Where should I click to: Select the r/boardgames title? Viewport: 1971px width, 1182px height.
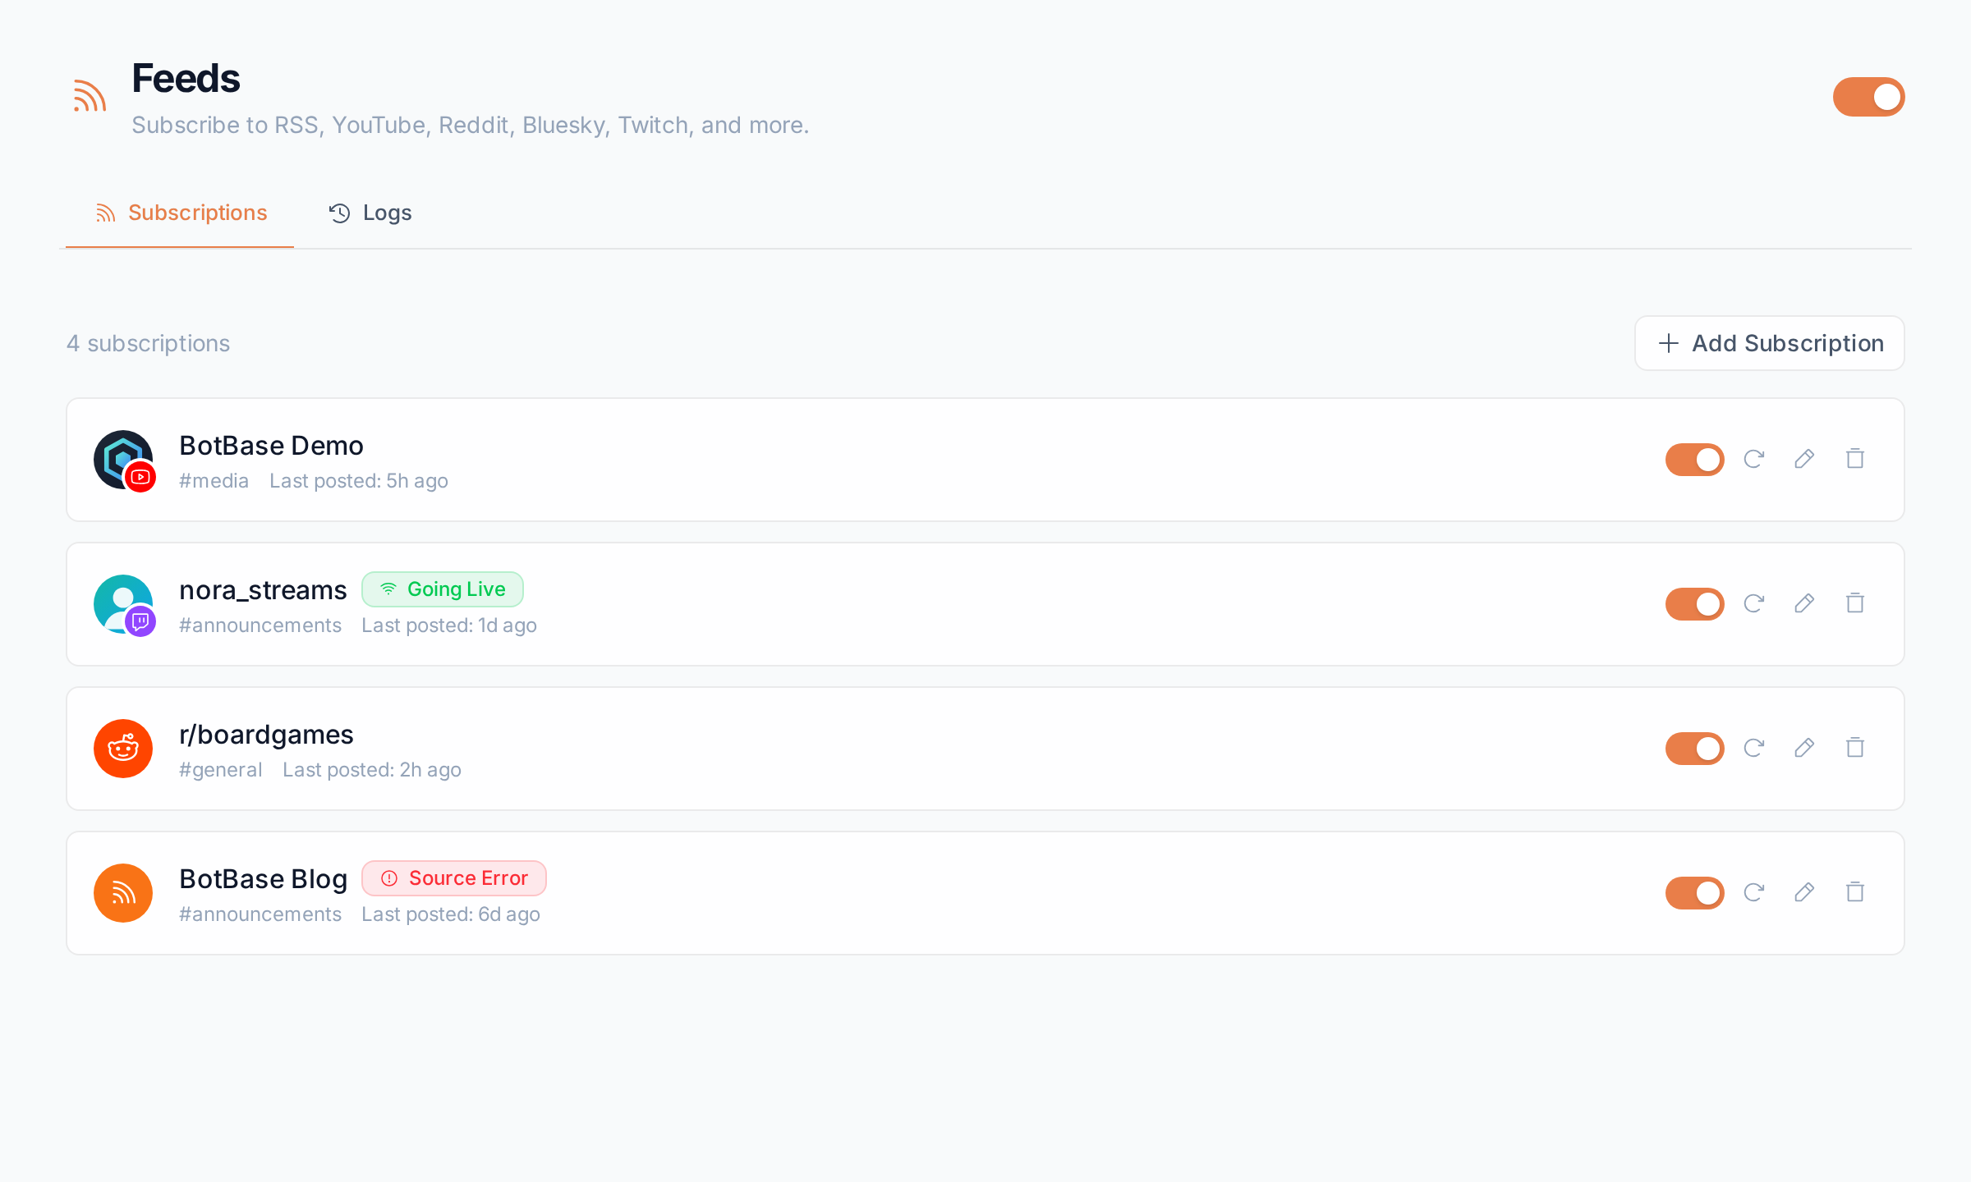(x=266, y=735)
